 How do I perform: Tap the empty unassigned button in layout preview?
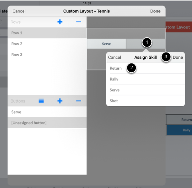[145, 44]
